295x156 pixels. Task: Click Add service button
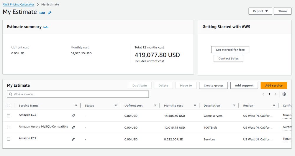coord(274,85)
